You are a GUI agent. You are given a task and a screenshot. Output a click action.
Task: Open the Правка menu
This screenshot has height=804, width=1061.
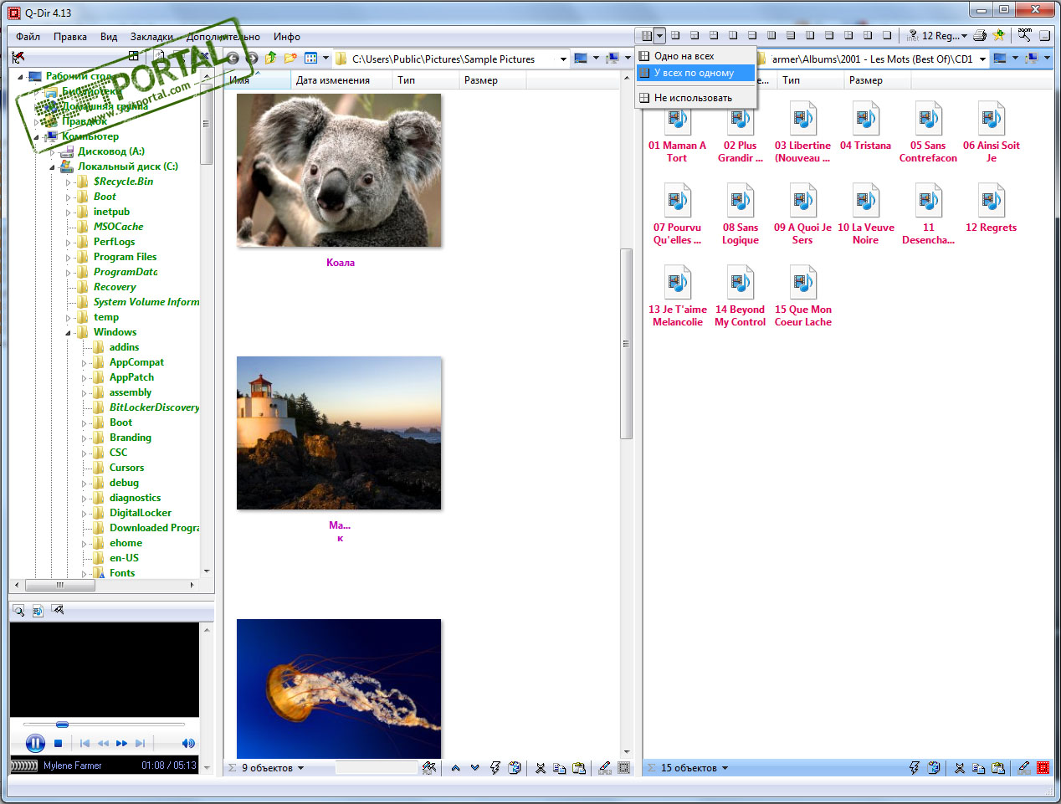point(70,36)
